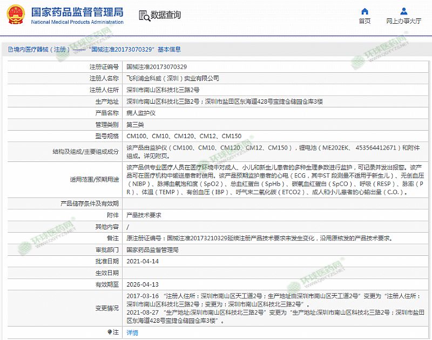
Task: Select the 第三类 management category value
Action: 135,124
